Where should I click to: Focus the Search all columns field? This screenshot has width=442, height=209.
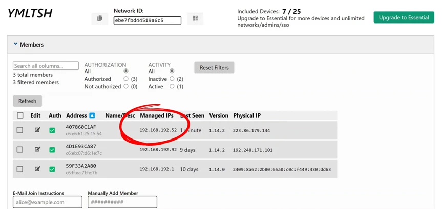point(46,66)
